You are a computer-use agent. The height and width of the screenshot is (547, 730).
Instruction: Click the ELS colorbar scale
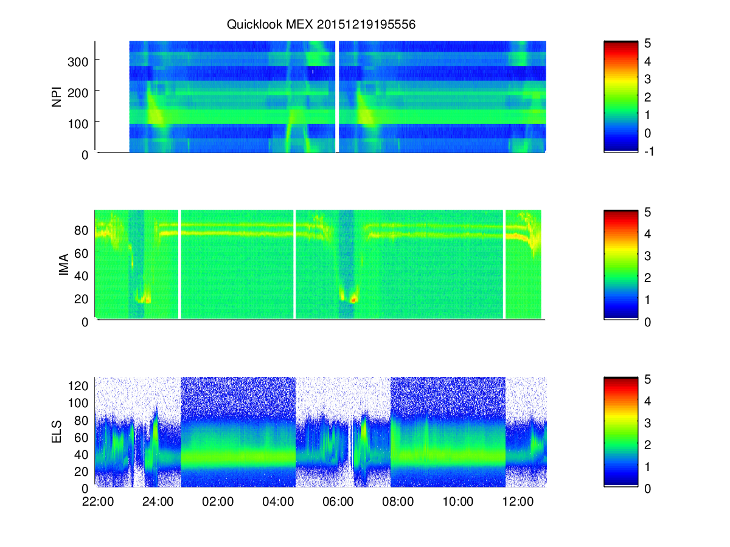621,432
